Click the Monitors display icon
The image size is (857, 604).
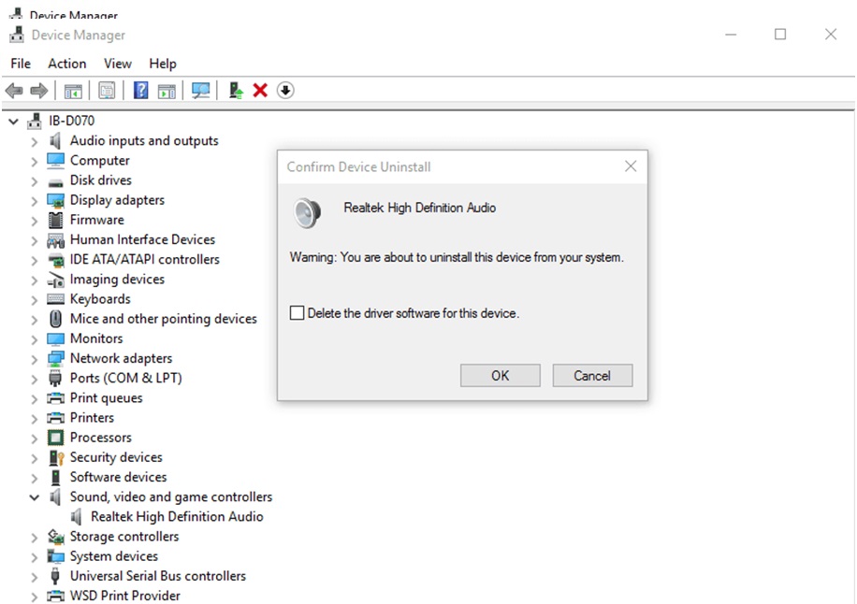55,339
